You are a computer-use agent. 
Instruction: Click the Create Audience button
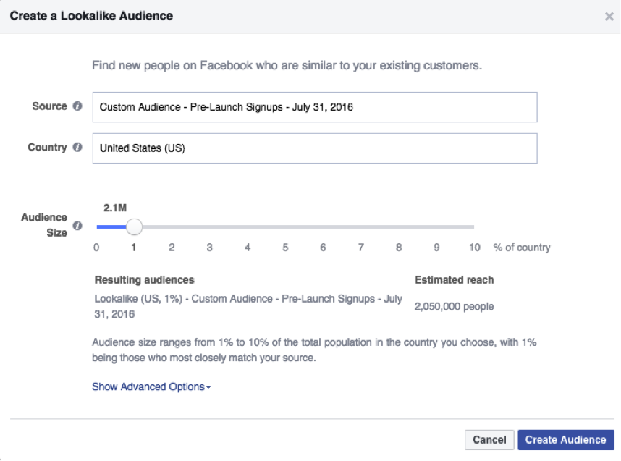pyautogui.click(x=566, y=440)
